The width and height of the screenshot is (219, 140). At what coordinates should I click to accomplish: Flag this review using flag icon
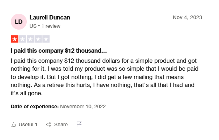79,124
